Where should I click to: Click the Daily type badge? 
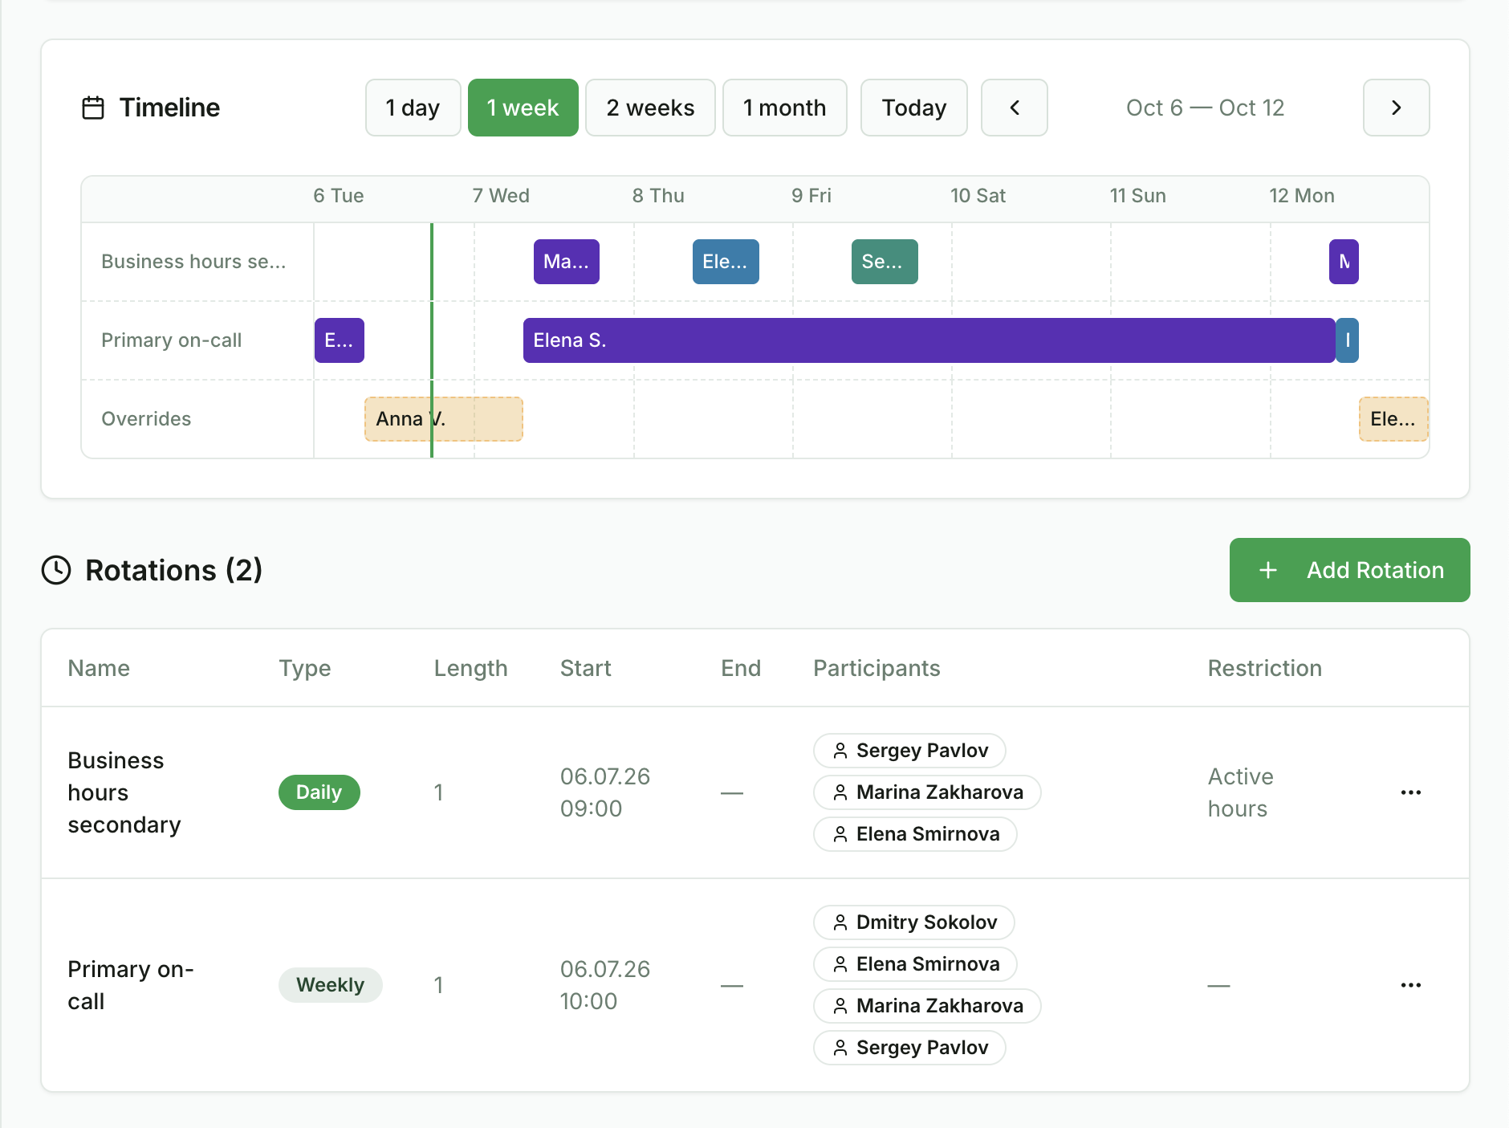coord(319,792)
